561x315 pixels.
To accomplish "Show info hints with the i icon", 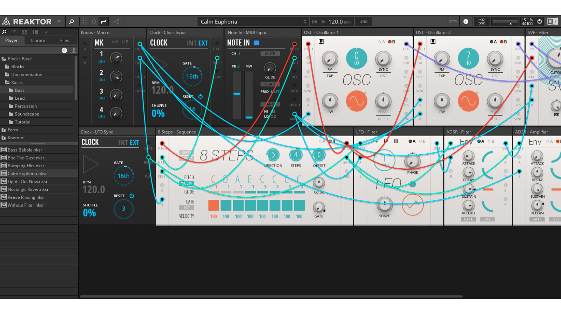I will tap(466, 22).
